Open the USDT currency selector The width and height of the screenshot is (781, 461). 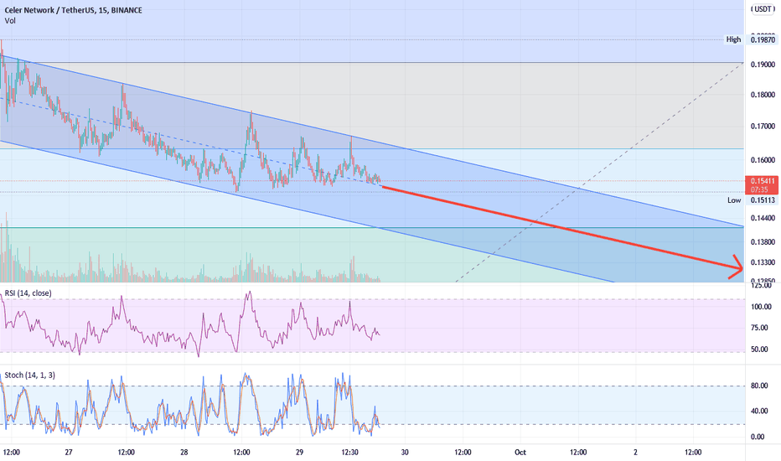(x=763, y=9)
